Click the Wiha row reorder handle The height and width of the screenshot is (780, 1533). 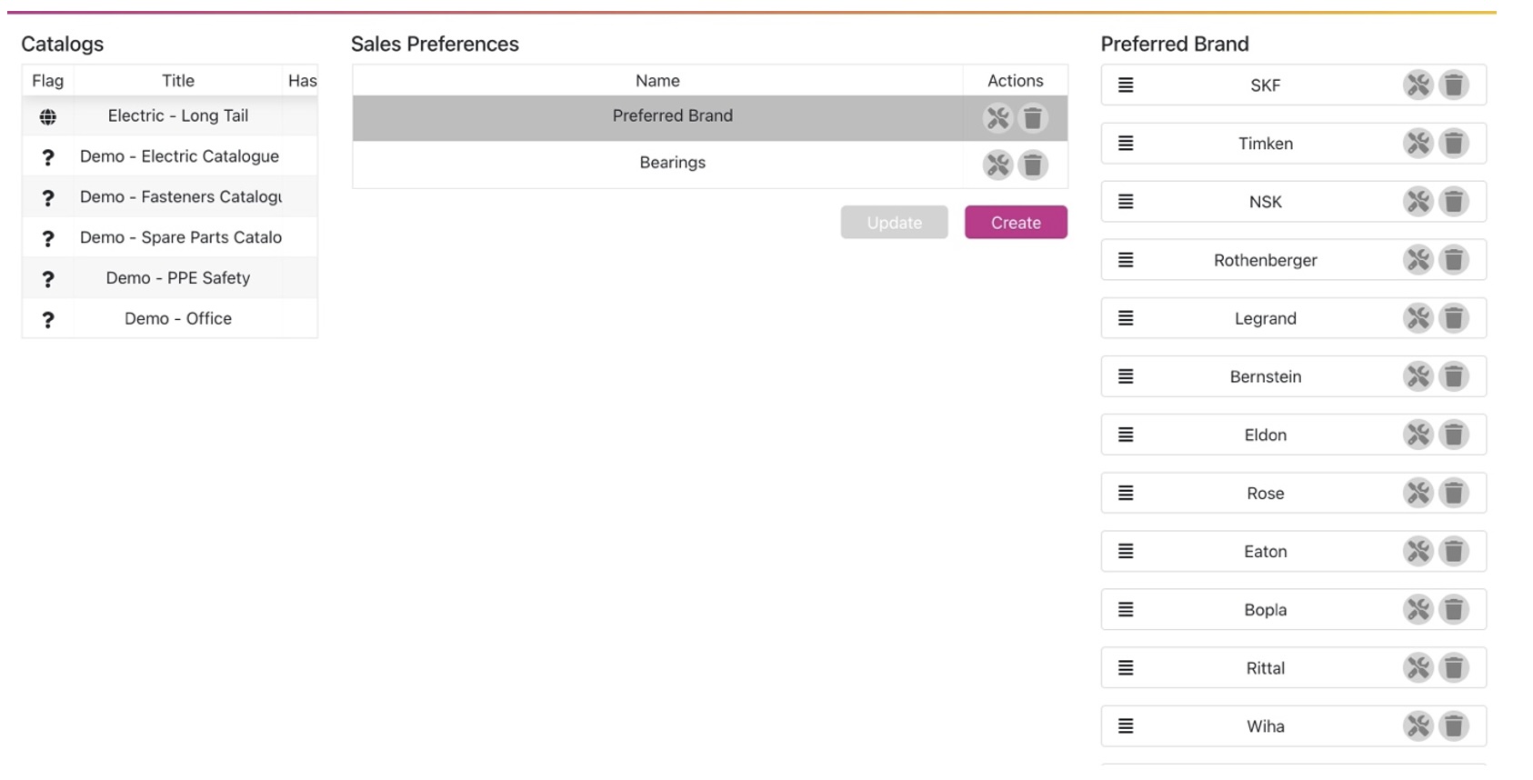(x=1126, y=725)
